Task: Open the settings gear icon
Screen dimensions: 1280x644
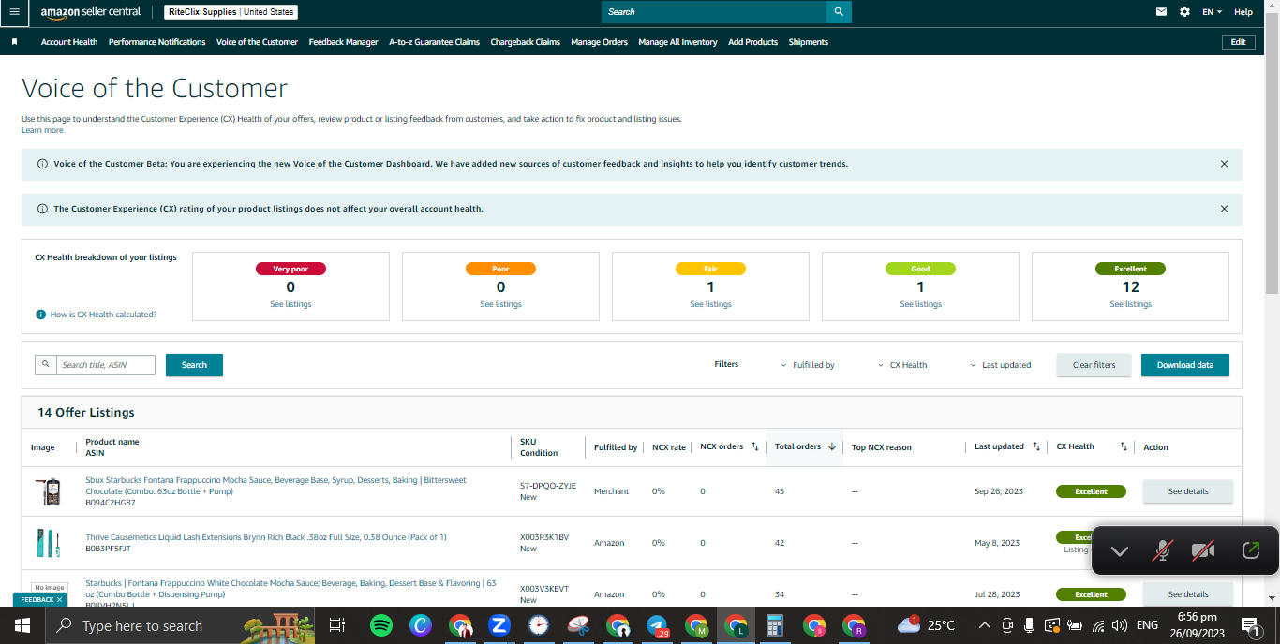Action: tap(1185, 12)
